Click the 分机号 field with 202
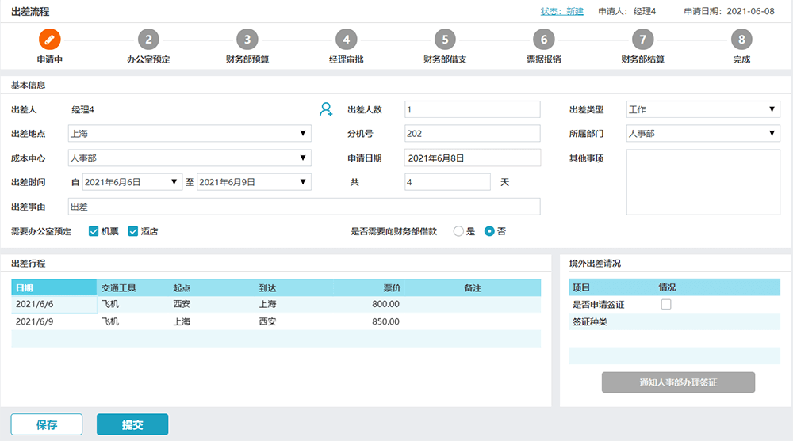Screen dimensions: 793x441 (x=473, y=133)
